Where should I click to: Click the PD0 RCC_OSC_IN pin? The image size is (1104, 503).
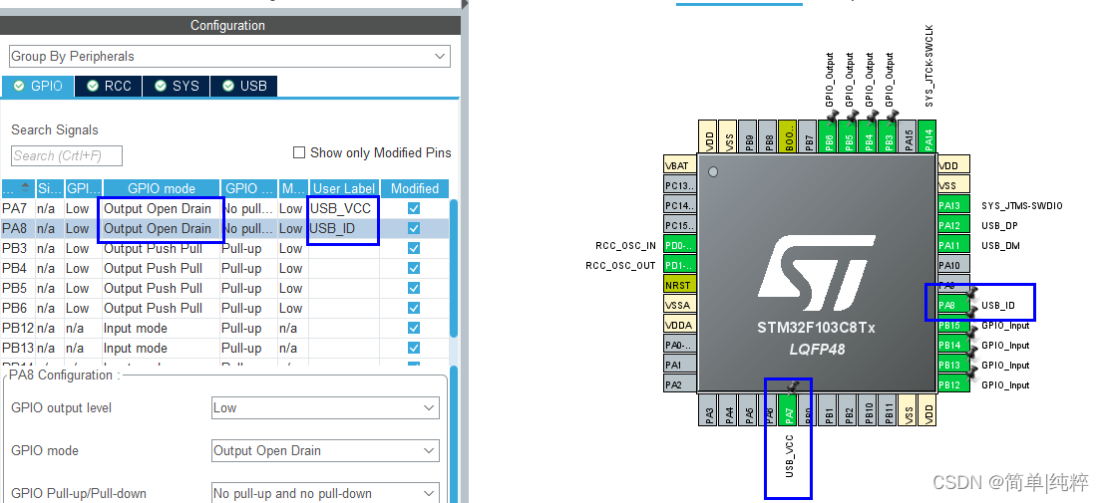coord(680,245)
